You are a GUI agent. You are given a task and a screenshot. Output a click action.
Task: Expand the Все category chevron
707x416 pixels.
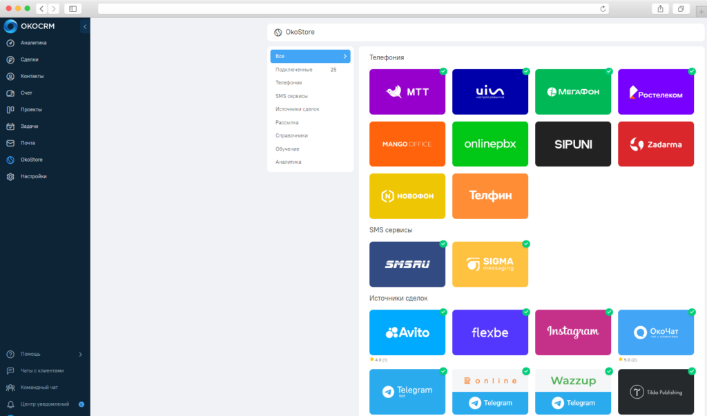pyautogui.click(x=345, y=56)
